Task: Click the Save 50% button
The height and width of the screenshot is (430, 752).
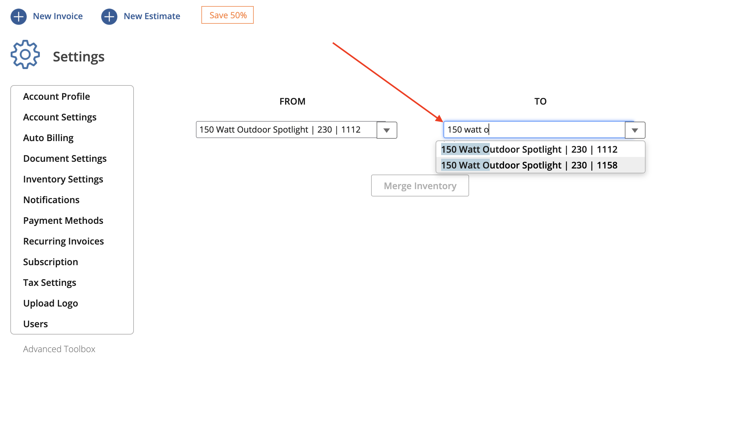Action: coord(228,15)
